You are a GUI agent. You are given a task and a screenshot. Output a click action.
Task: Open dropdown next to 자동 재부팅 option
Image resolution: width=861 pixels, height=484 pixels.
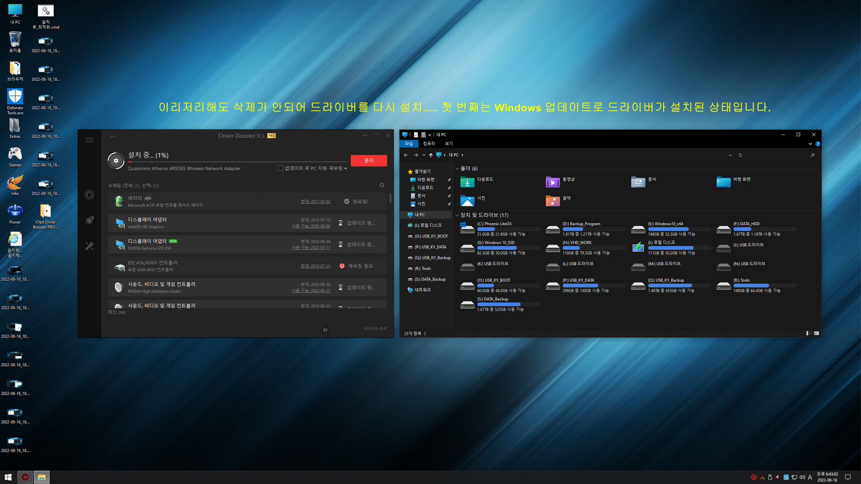point(345,169)
